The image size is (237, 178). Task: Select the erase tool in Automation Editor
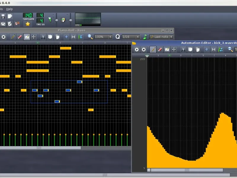[160, 50]
